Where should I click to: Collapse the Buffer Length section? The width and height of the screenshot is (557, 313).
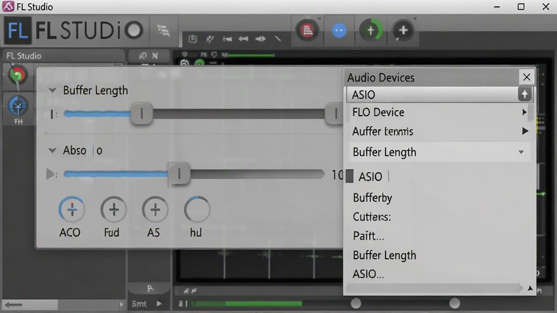click(x=52, y=90)
